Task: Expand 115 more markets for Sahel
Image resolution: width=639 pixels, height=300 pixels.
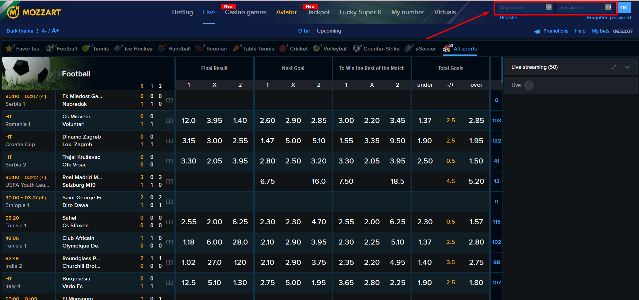Action: pos(496,222)
